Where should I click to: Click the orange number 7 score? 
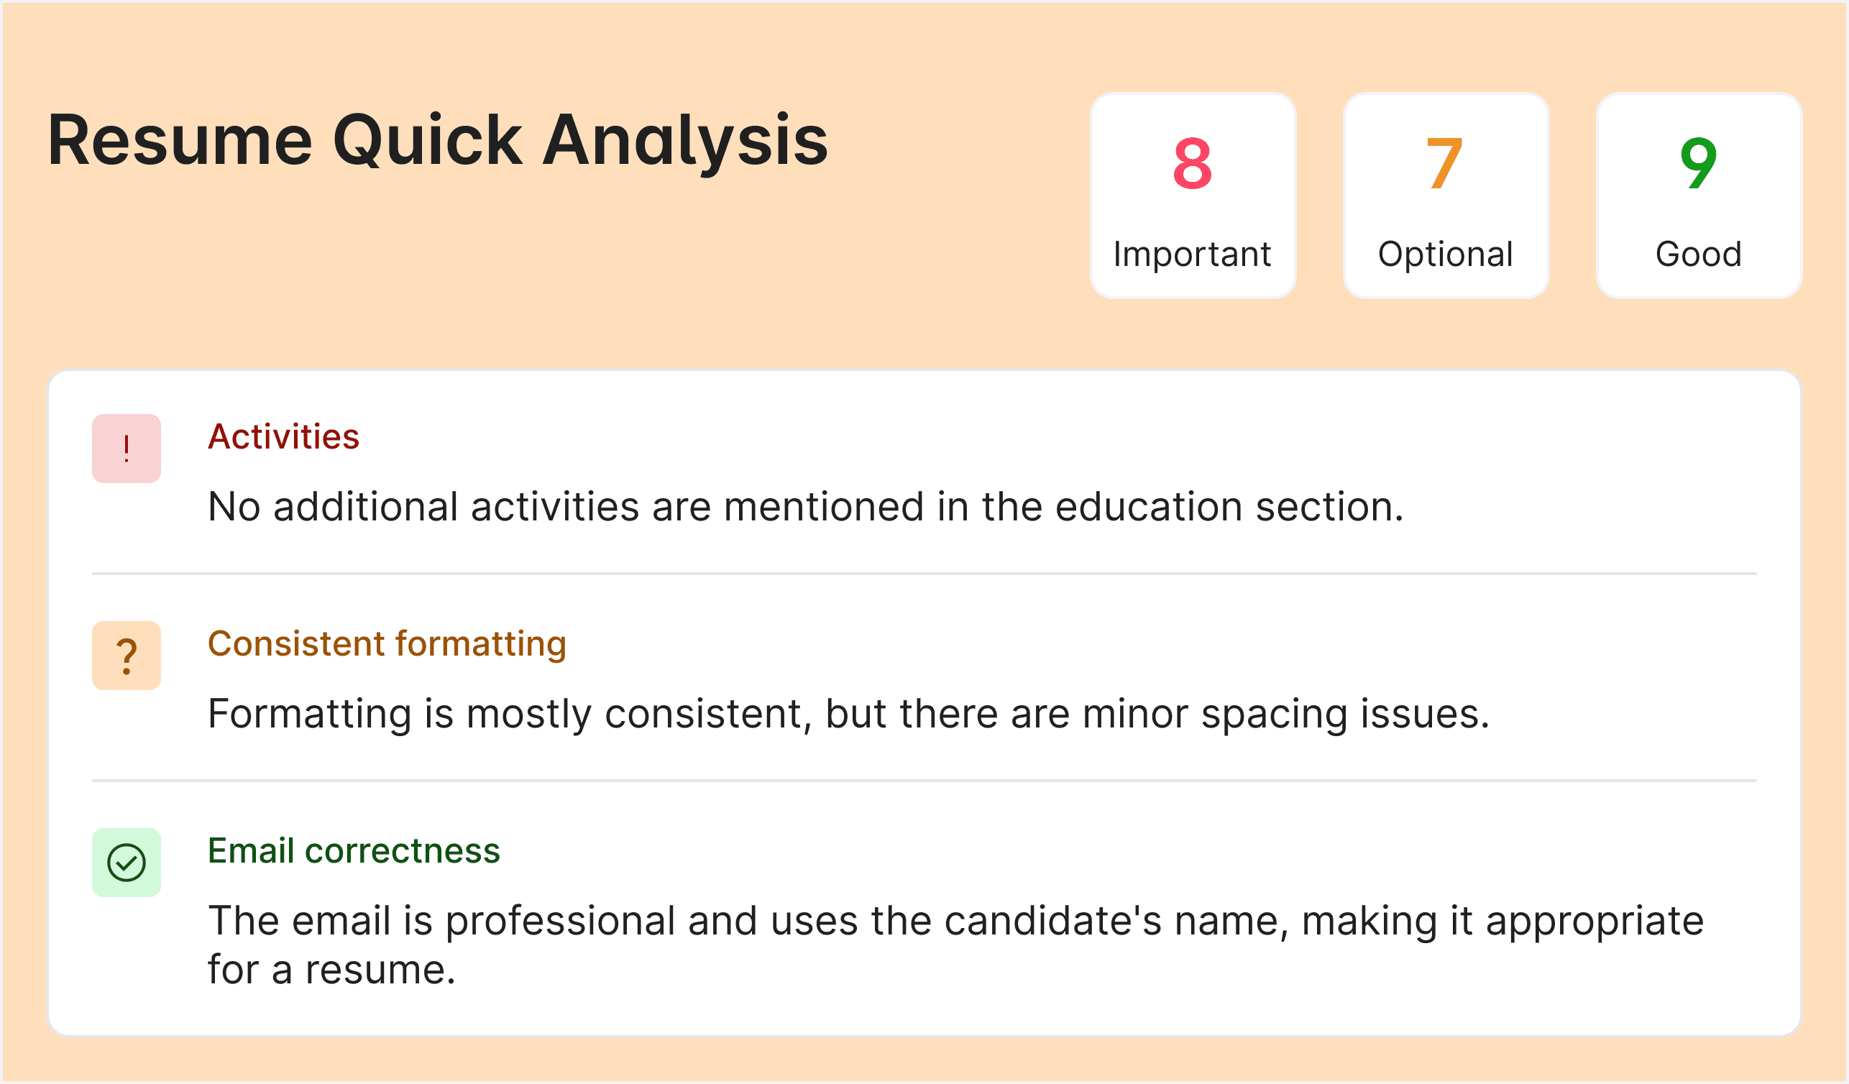point(1445,164)
